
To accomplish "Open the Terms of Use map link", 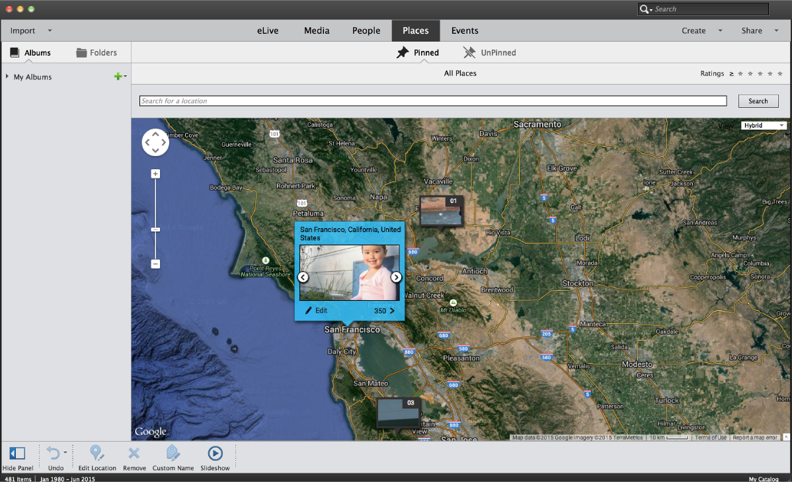I will coord(710,438).
